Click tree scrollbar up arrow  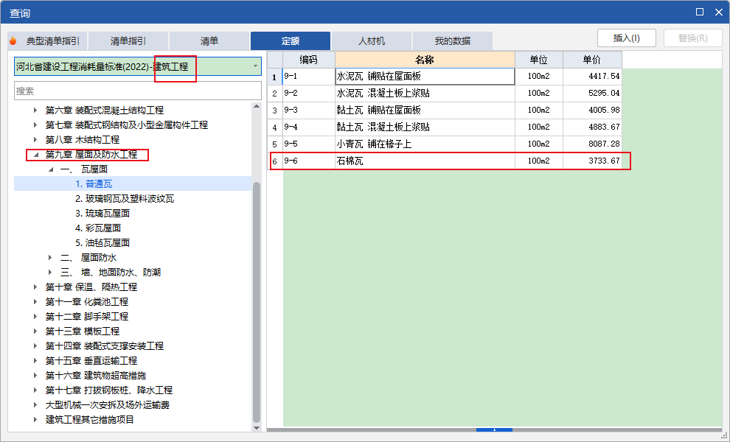coord(257,107)
